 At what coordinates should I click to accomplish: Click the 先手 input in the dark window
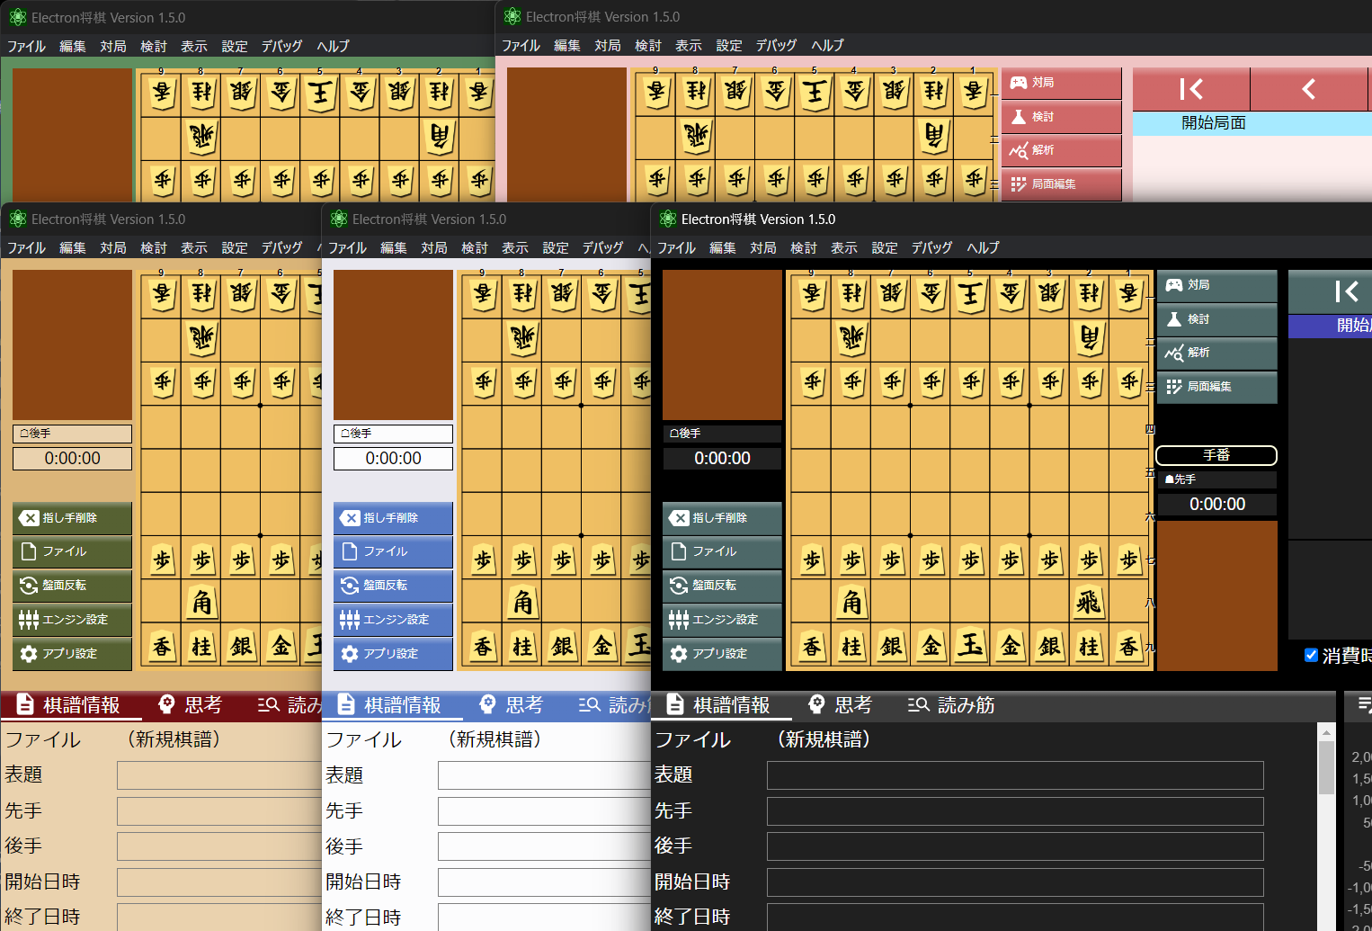(x=1015, y=811)
